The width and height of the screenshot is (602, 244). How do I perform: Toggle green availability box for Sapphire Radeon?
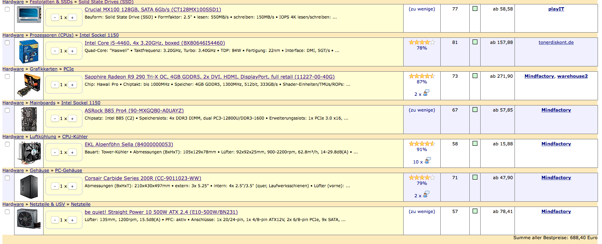tap(475, 76)
